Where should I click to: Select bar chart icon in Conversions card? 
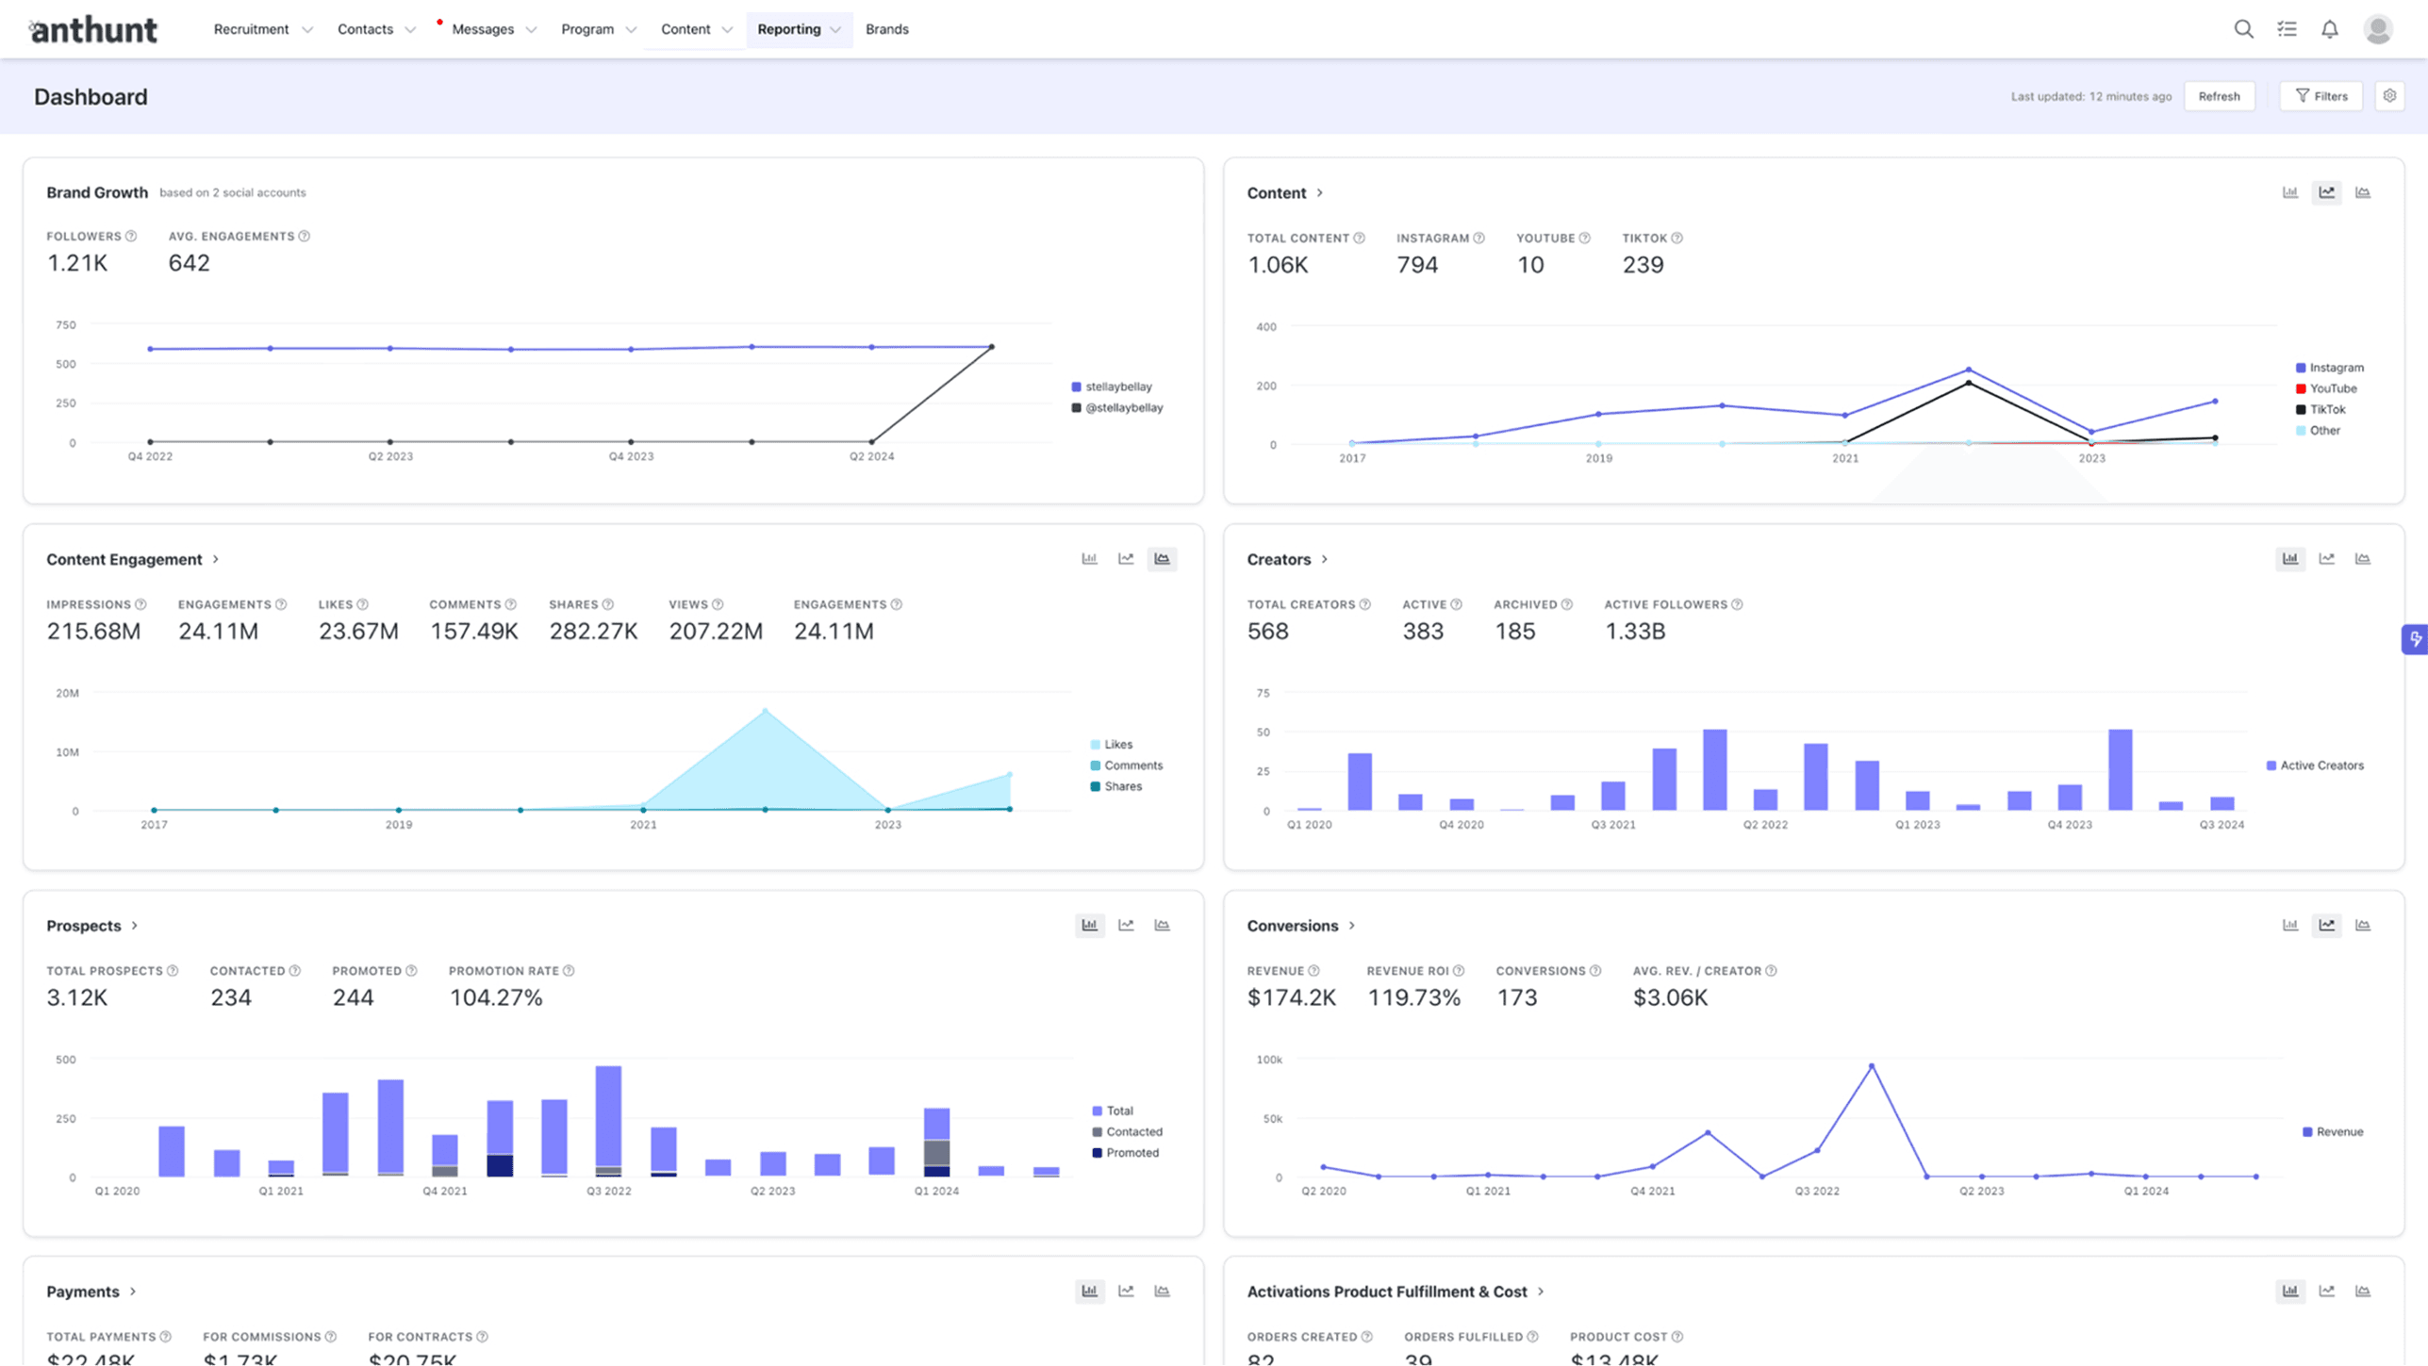2290,926
